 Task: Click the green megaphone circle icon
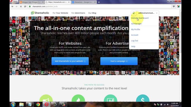point(46,98)
